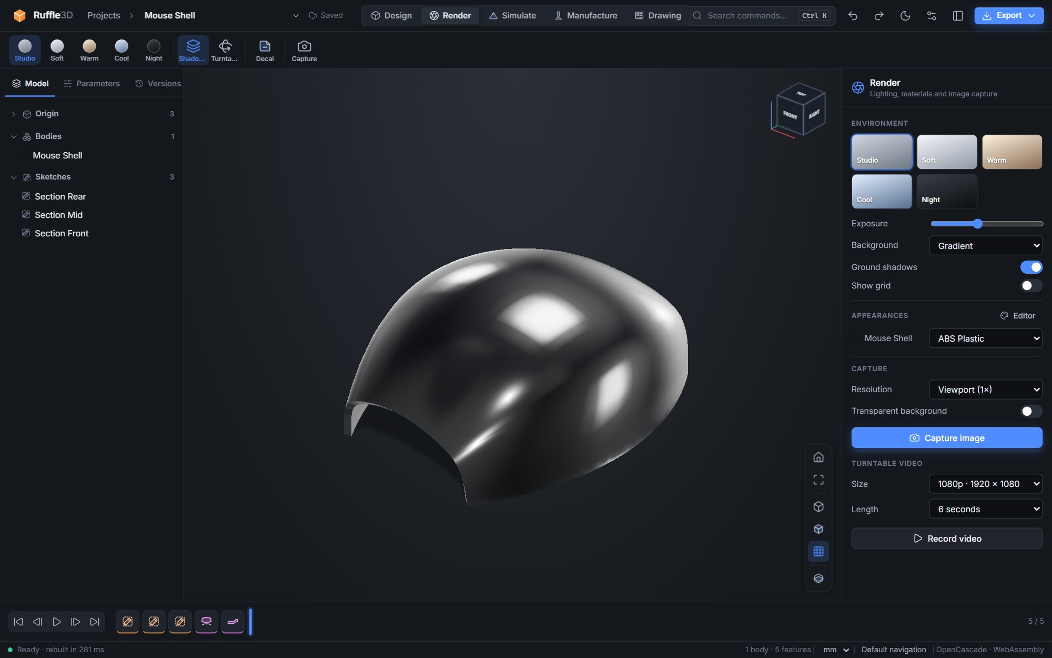Switch to the Design tab

[x=391, y=16]
